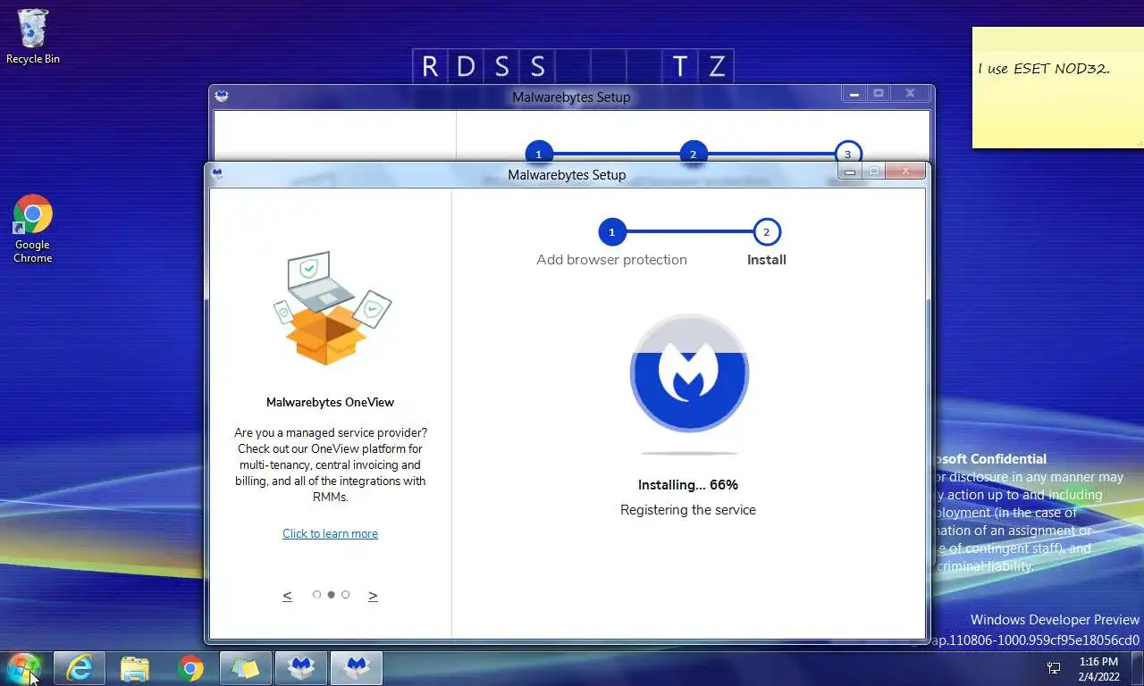Open File Explorer from taskbar
Viewport: 1144px width, 686px height.
pos(135,668)
